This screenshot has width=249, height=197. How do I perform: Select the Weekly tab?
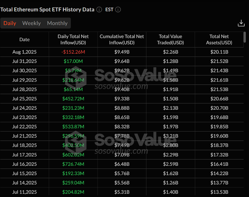31,23
